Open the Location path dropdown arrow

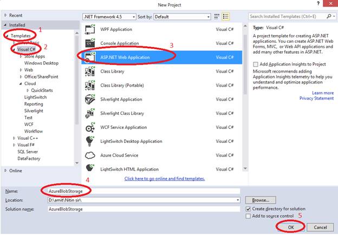238,200
